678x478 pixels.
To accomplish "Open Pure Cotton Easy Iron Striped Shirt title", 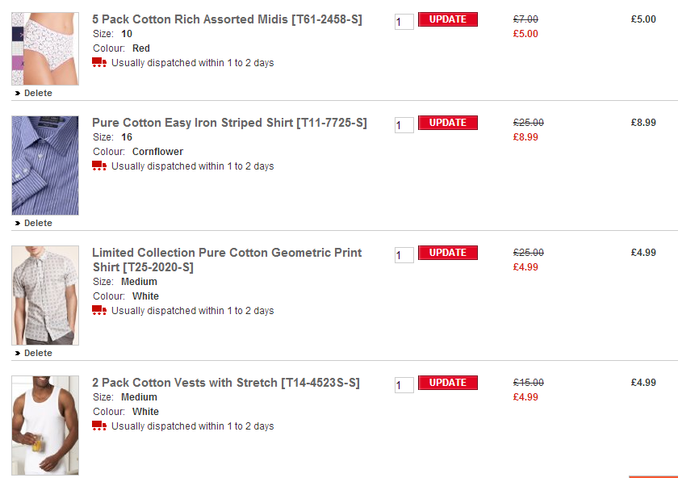I will pos(229,123).
